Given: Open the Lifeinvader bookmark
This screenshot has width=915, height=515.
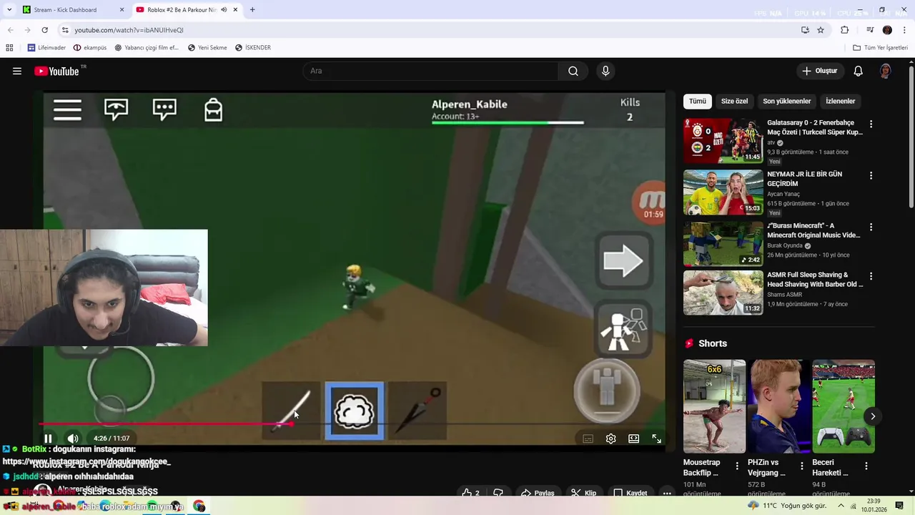Looking at the screenshot, I should tap(46, 48).
